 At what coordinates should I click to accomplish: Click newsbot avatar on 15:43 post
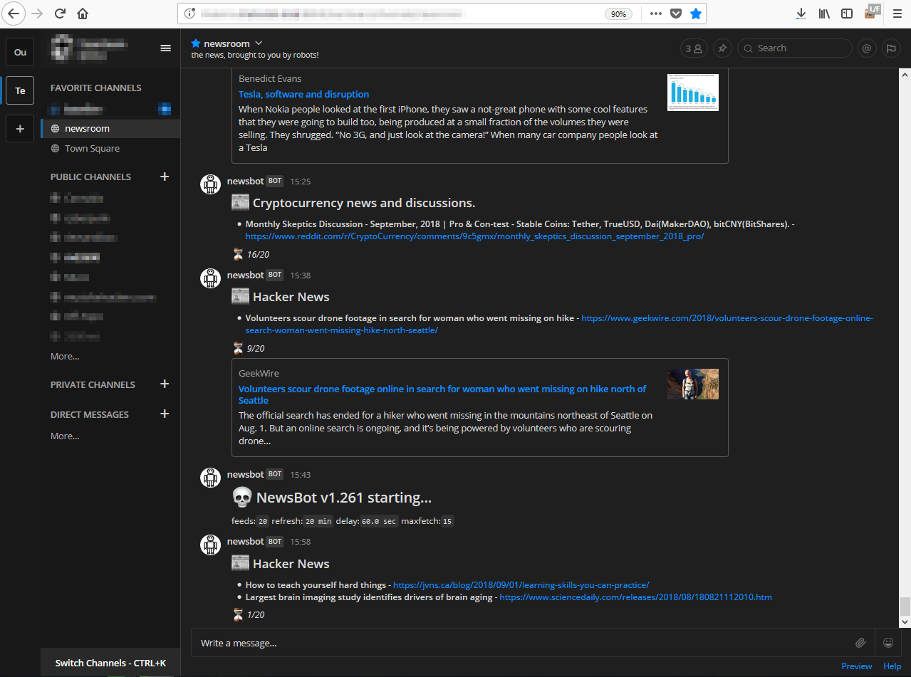coord(210,478)
